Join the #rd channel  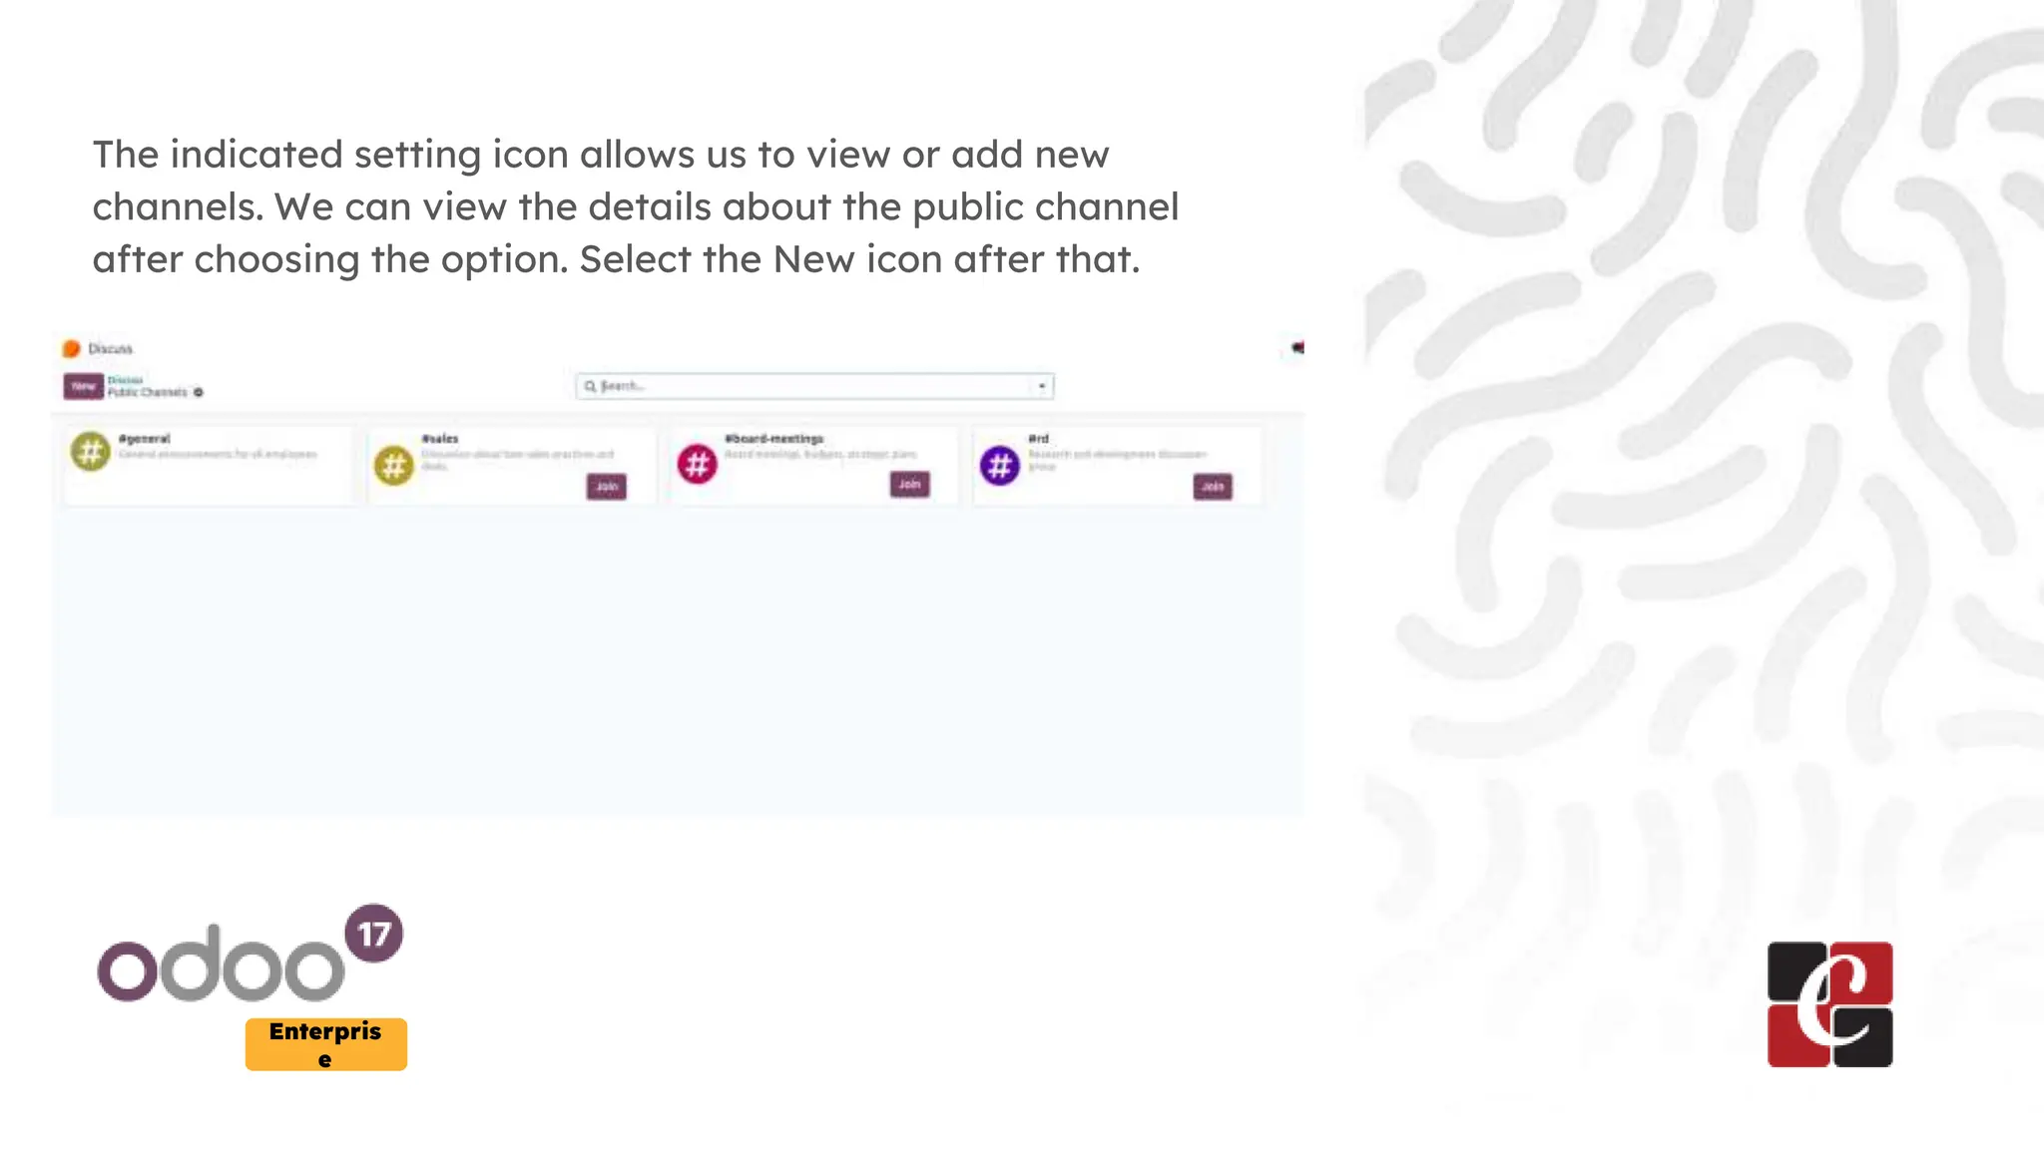(x=1213, y=486)
